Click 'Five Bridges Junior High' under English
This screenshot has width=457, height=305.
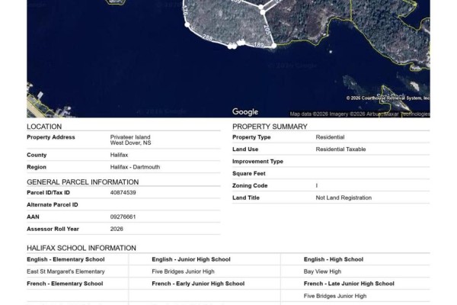183,271
